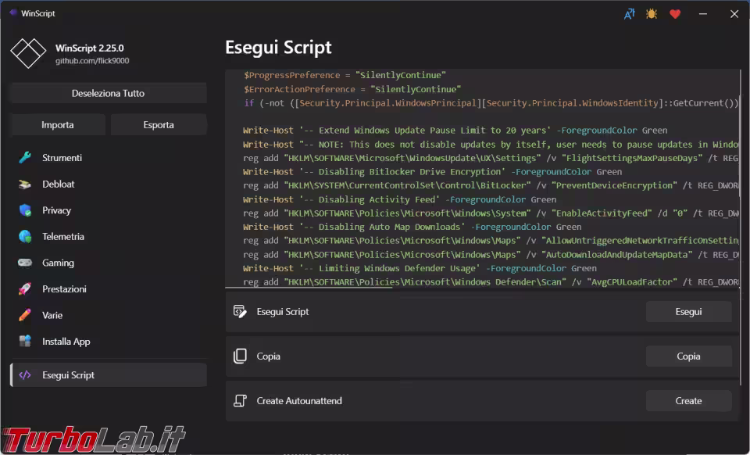Click the $ErrorActionPreference script line
The image size is (750, 455).
(352, 89)
